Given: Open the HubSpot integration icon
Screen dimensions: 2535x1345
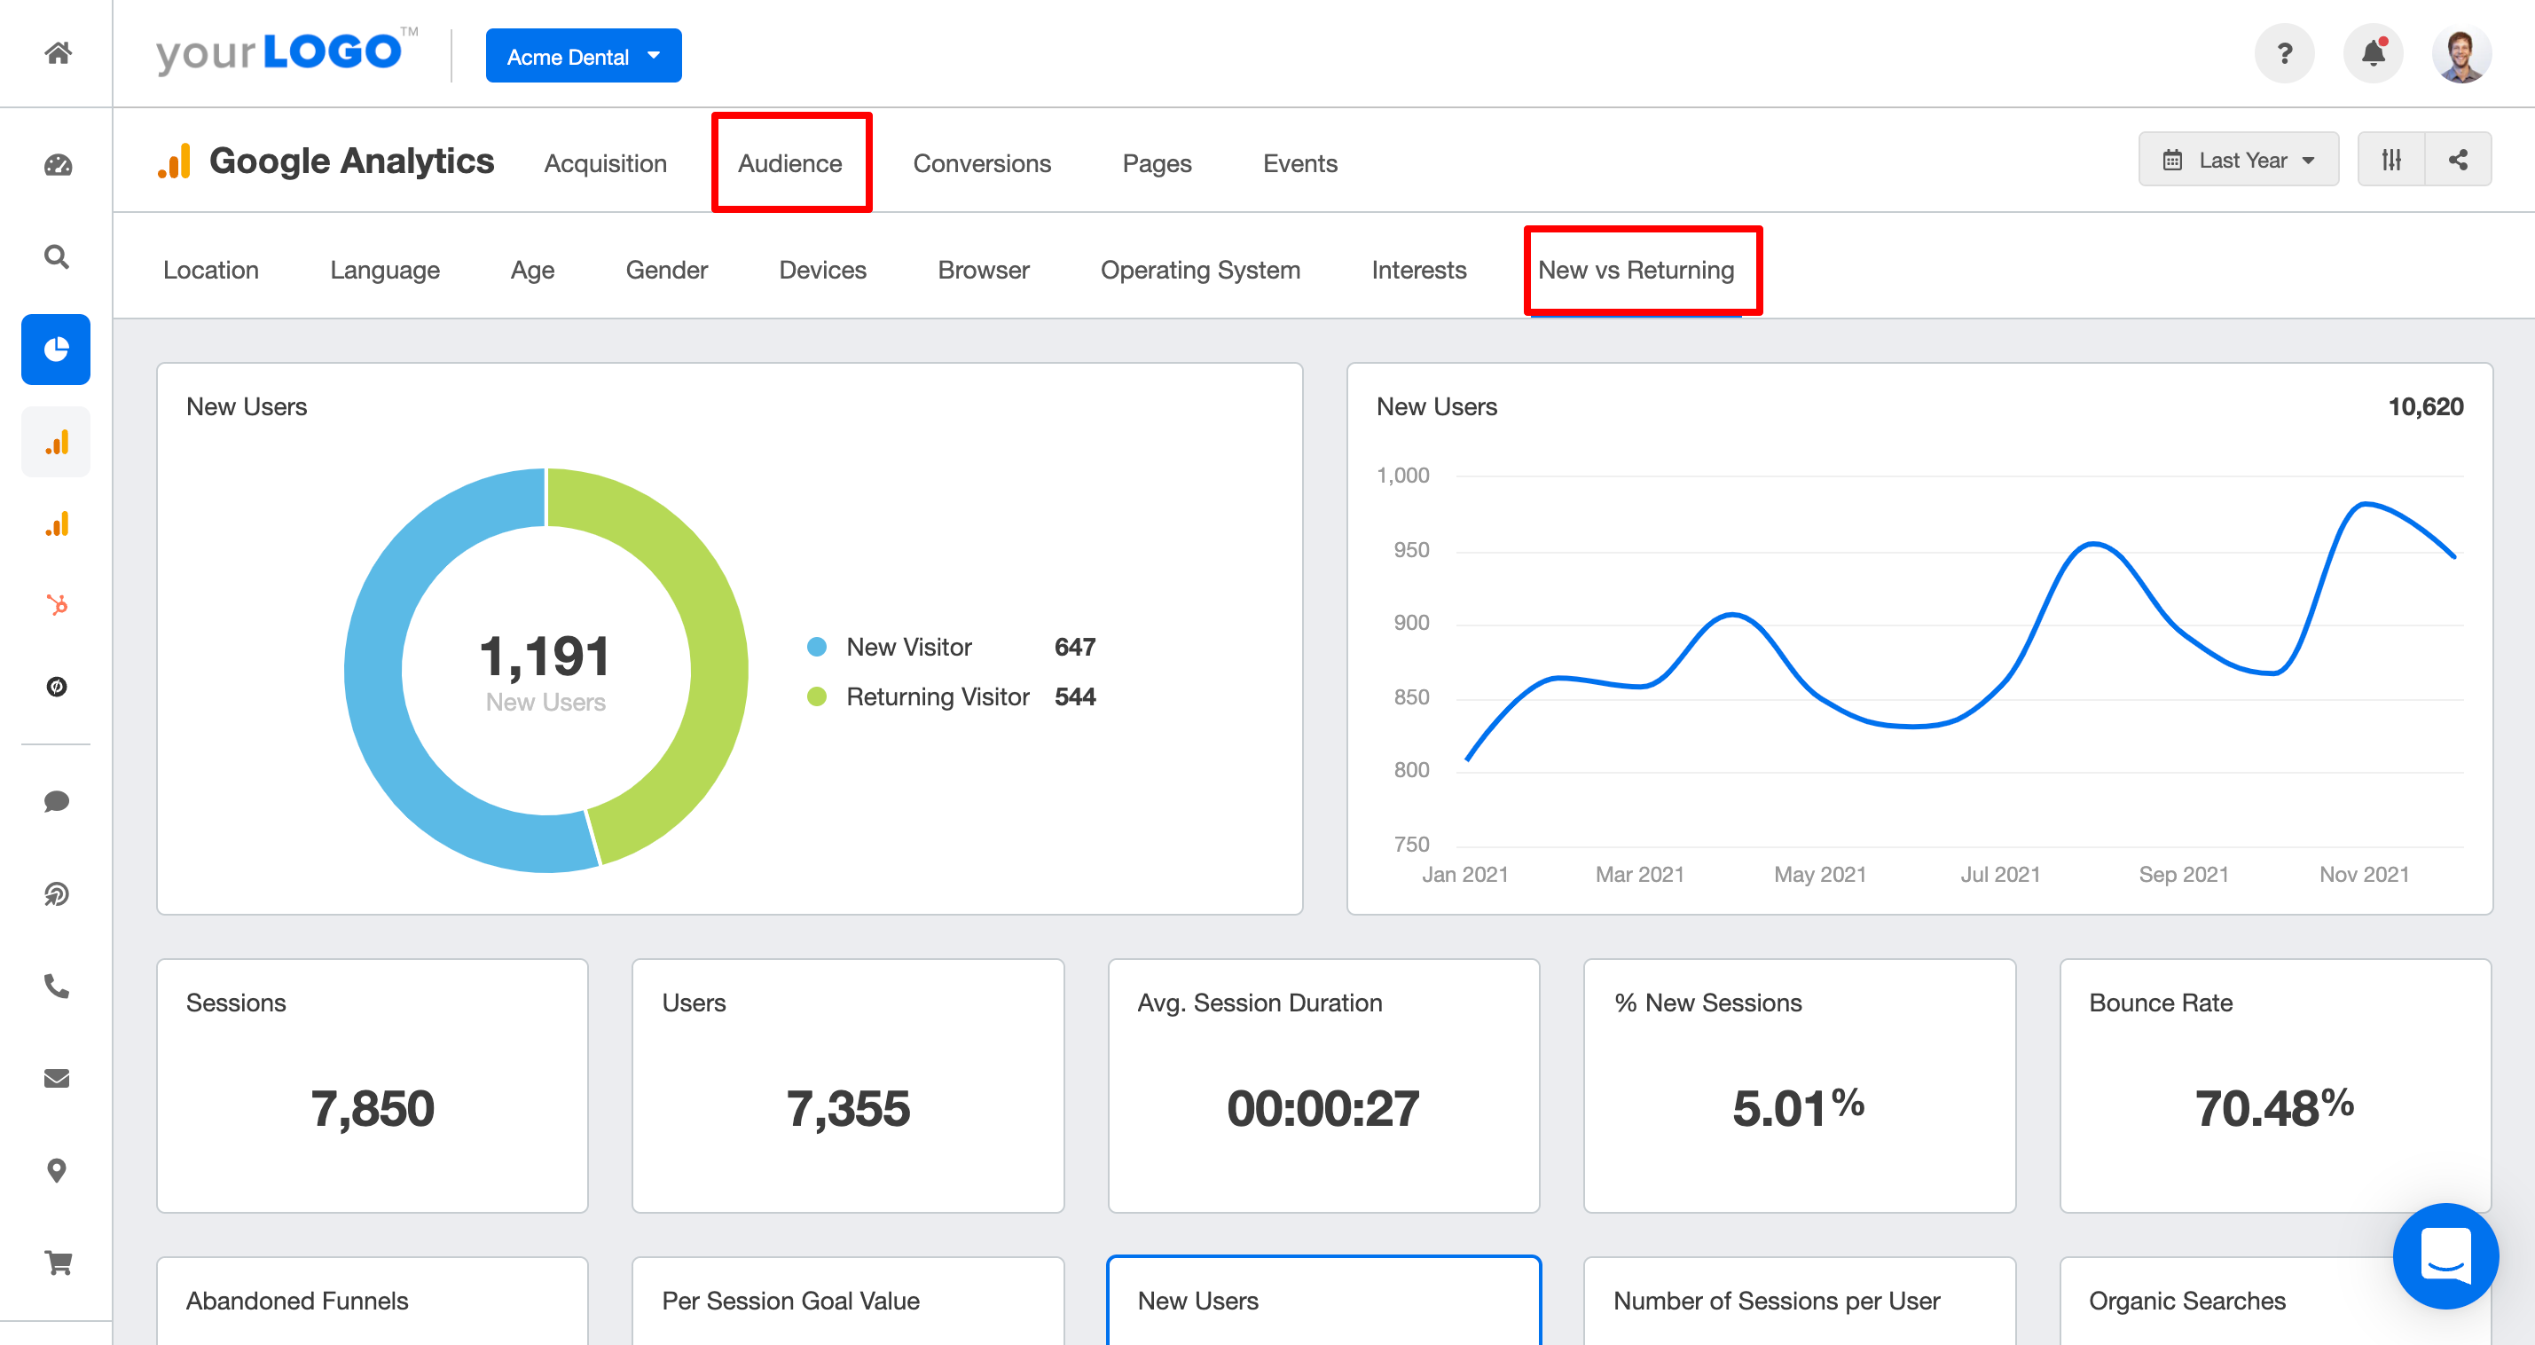Looking at the screenshot, I should [x=57, y=604].
